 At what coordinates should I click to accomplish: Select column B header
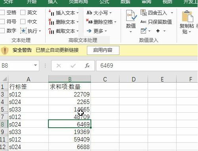click(70, 79)
